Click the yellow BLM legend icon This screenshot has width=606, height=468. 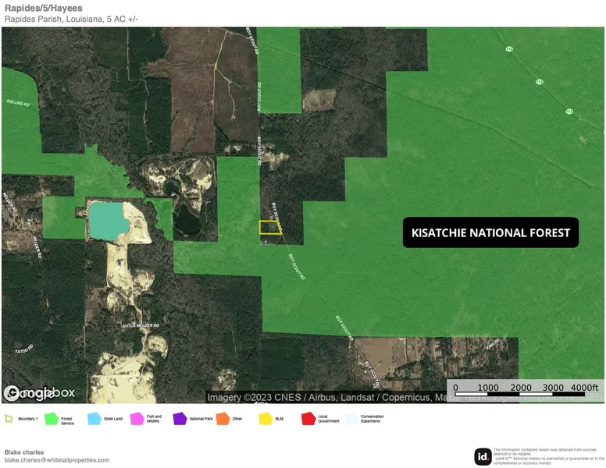[x=266, y=419]
